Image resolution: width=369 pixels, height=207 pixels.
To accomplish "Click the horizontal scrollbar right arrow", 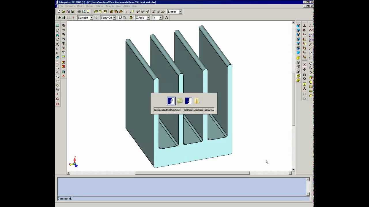I will click(290, 173).
